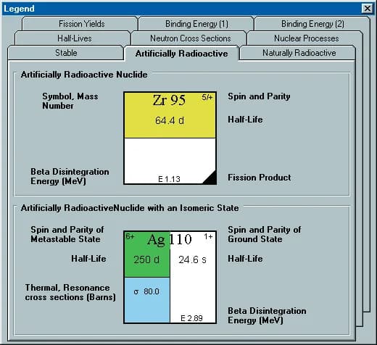Click the Zr 95 symbol text
The height and width of the screenshot is (345, 377).
169,100
